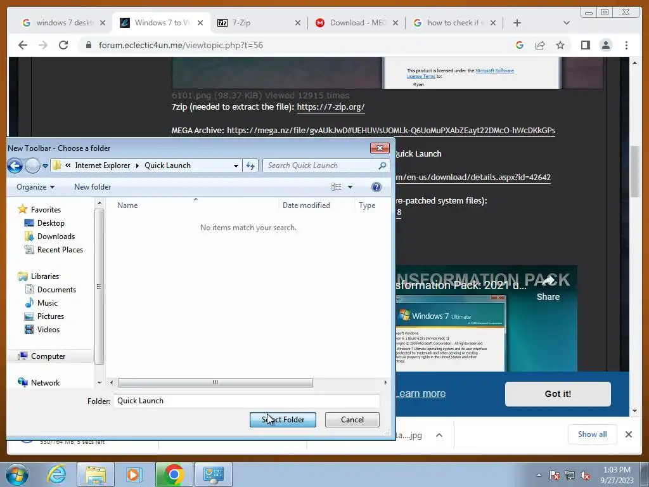
Task: Sort by the Name column header
Action: click(x=127, y=205)
